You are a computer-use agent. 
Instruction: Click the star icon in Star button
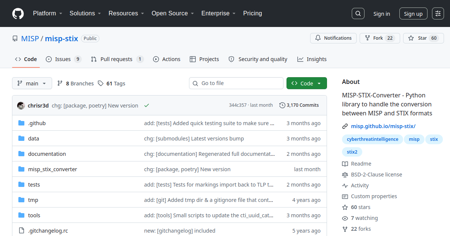coord(411,38)
